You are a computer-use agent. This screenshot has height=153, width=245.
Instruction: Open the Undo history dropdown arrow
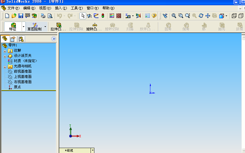(x=64, y=16)
